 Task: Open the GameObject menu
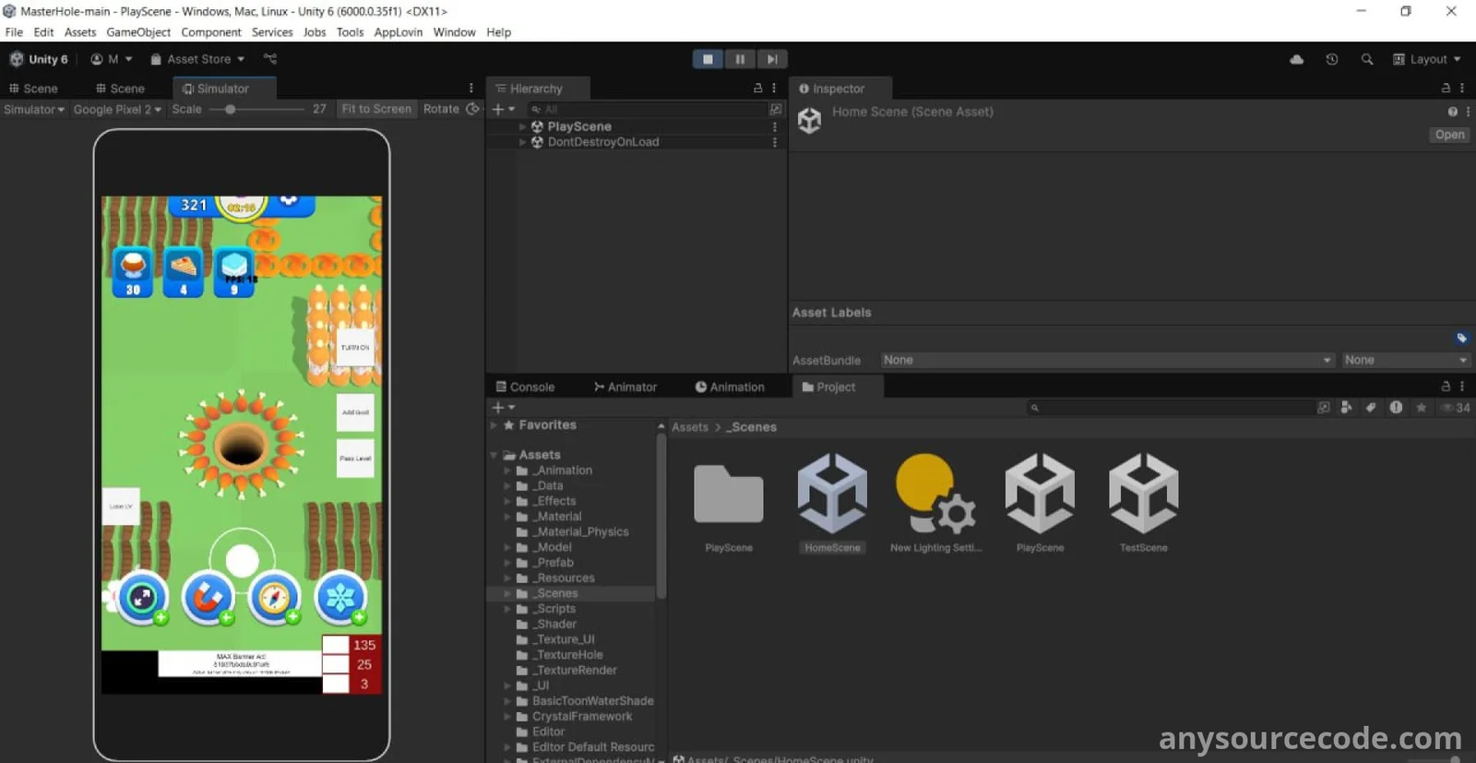pyautogui.click(x=138, y=32)
